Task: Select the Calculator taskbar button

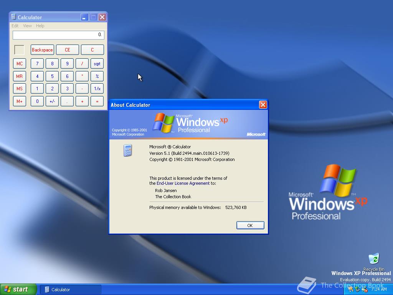Action: click(x=71, y=290)
